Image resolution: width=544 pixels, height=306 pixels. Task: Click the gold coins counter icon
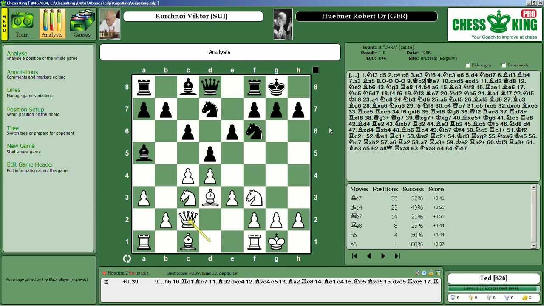525,297
